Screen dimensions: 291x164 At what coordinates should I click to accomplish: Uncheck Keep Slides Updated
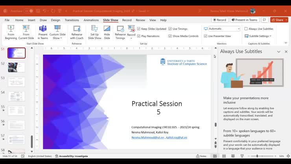(139, 29)
